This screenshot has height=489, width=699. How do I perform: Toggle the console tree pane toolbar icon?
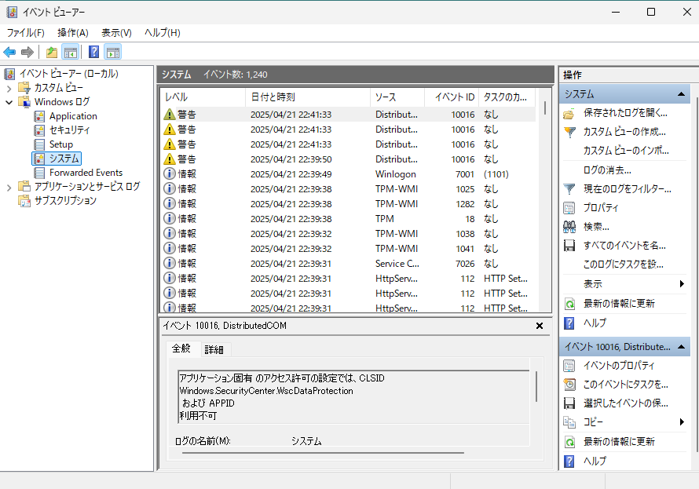coord(71,52)
